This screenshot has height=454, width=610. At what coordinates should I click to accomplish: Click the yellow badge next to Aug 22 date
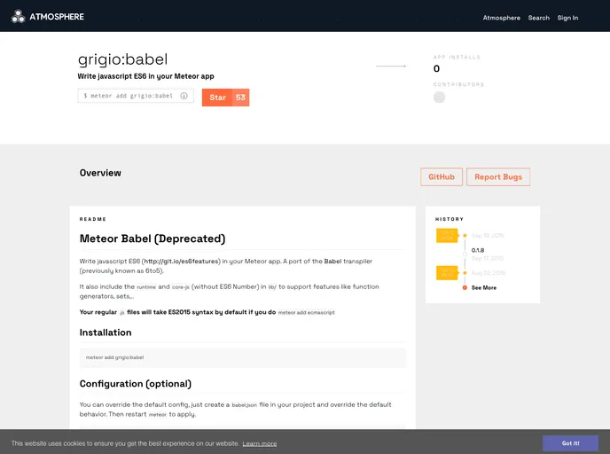click(x=447, y=273)
